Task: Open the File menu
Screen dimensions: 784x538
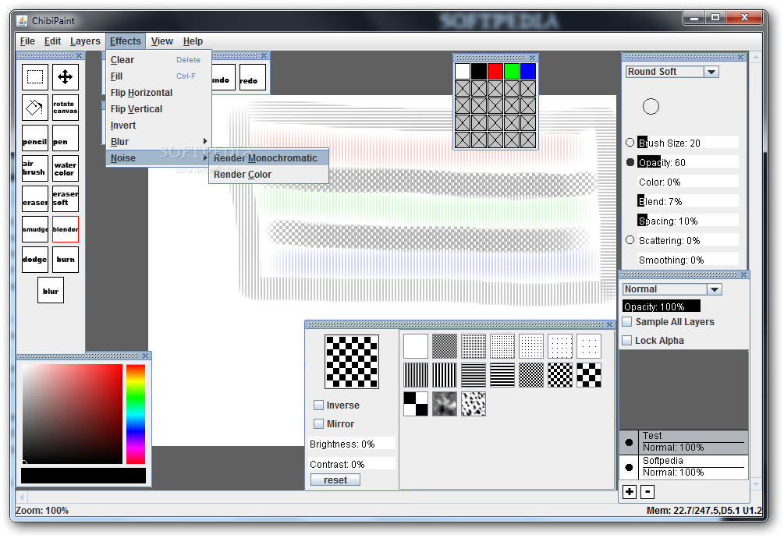Action: [27, 41]
